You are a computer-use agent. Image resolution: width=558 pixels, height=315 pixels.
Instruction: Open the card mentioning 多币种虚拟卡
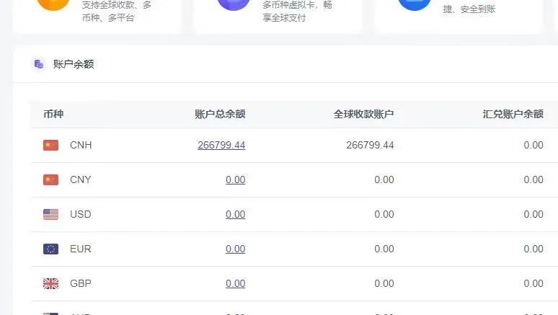point(278,16)
